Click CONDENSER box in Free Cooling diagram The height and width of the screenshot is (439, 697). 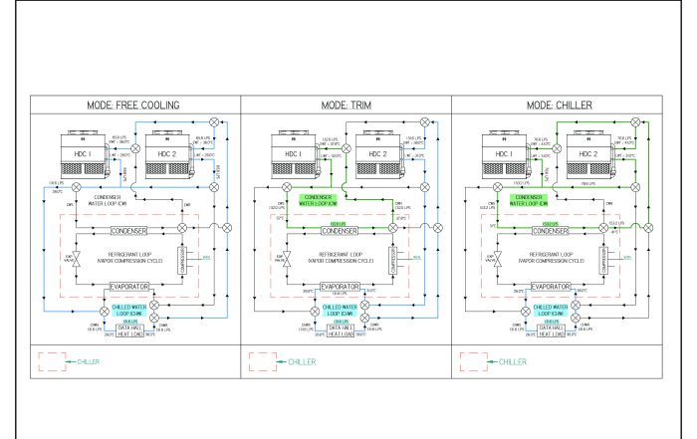[x=128, y=231]
